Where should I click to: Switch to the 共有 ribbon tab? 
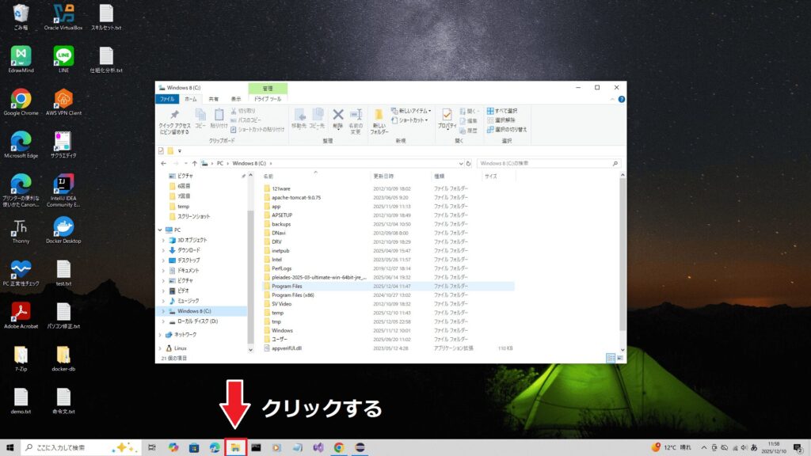pos(214,100)
